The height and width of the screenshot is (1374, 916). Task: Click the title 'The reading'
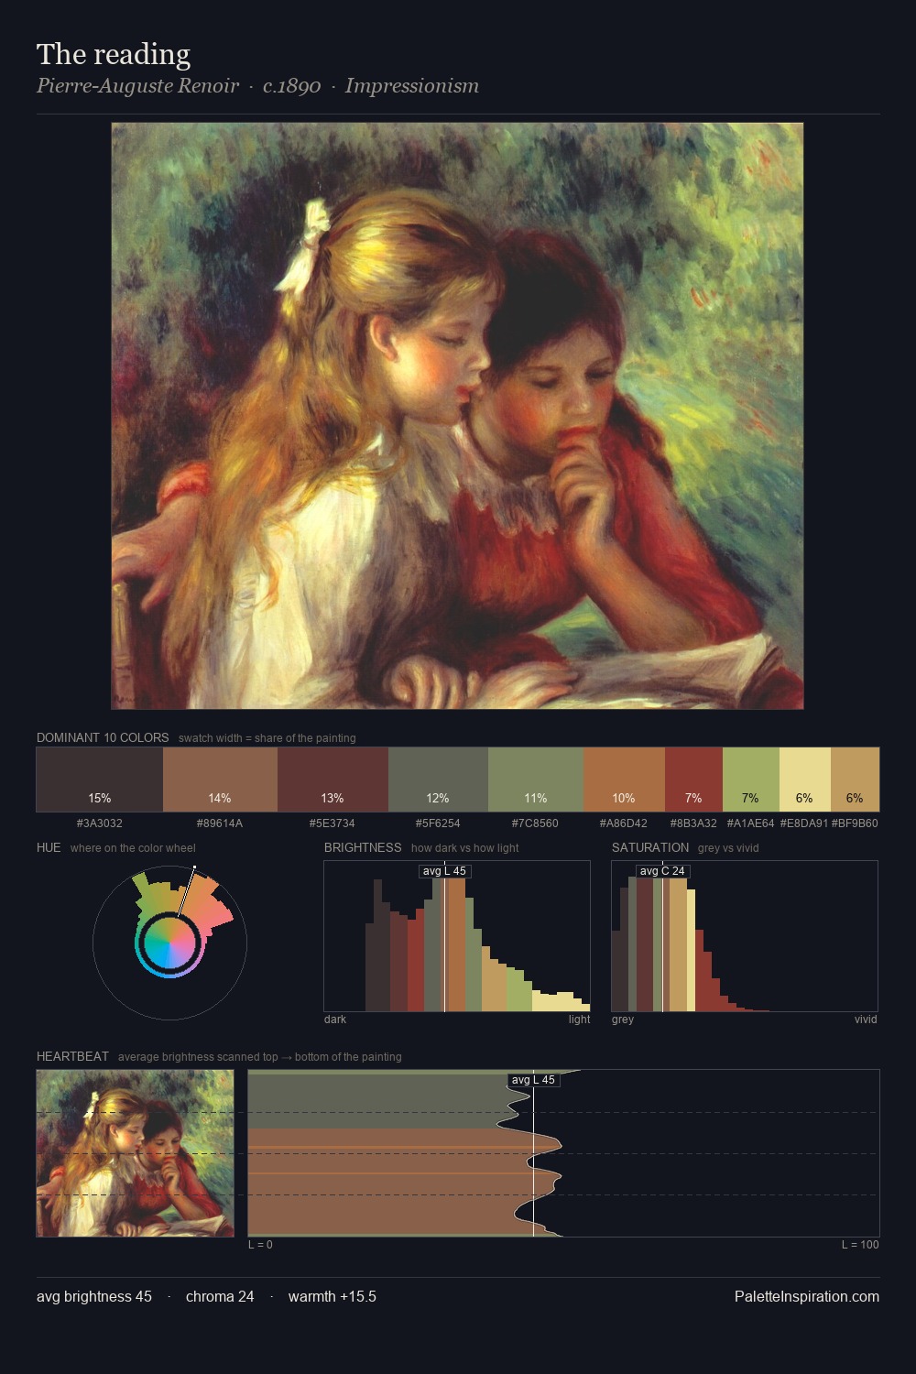coord(114,54)
